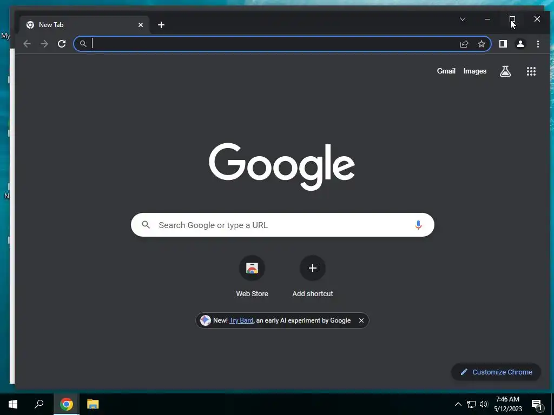The width and height of the screenshot is (554, 415).
Task: Click the Customize Chrome button
Action: 496,372
